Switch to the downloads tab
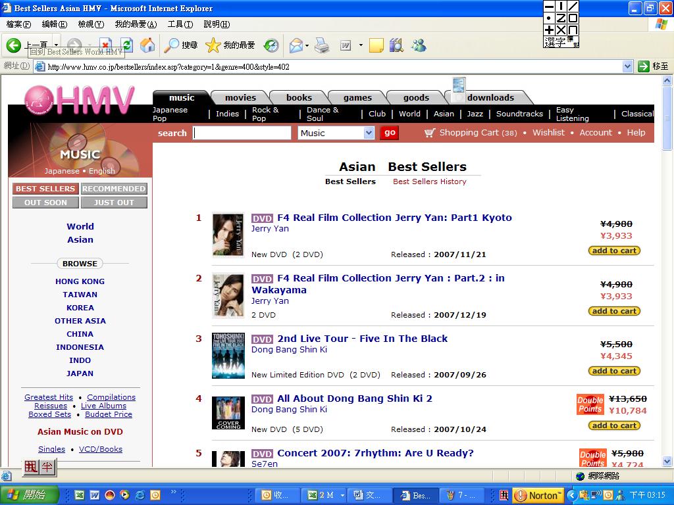This screenshot has height=505, width=674. [490, 97]
